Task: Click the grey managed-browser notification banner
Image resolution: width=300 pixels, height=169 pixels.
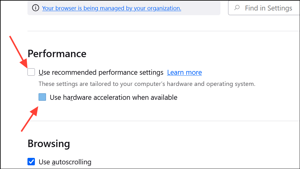Action: coord(201,8)
